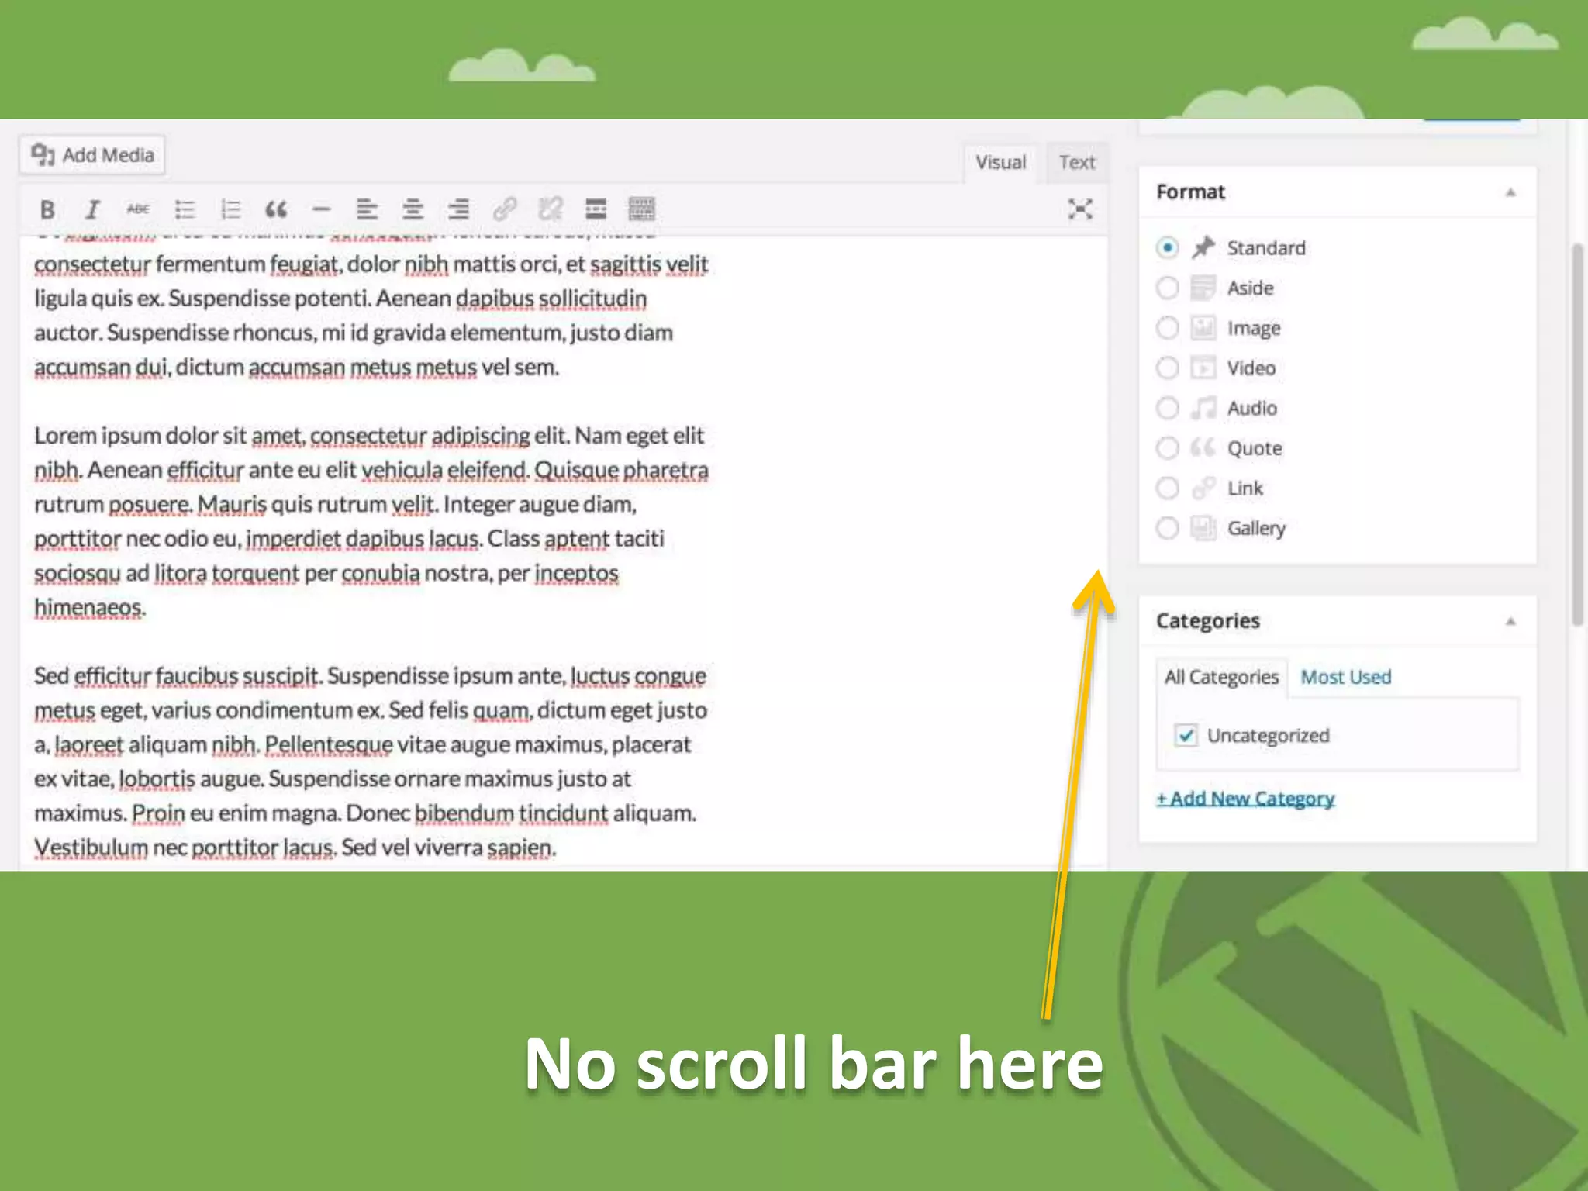Collapse the Format panel

[1510, 192]
